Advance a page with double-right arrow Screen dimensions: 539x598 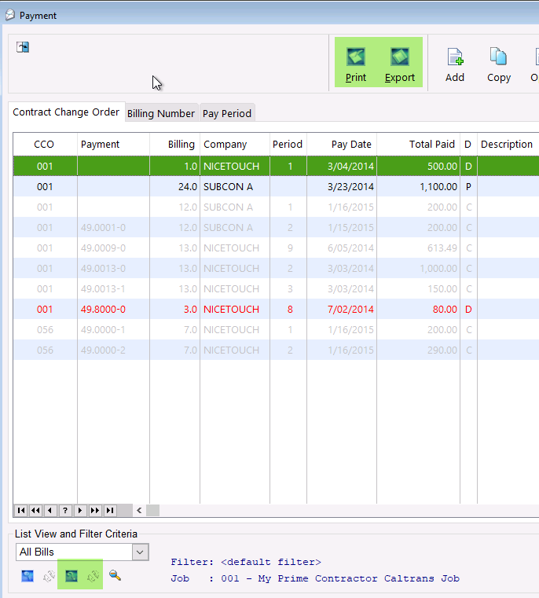95,510
